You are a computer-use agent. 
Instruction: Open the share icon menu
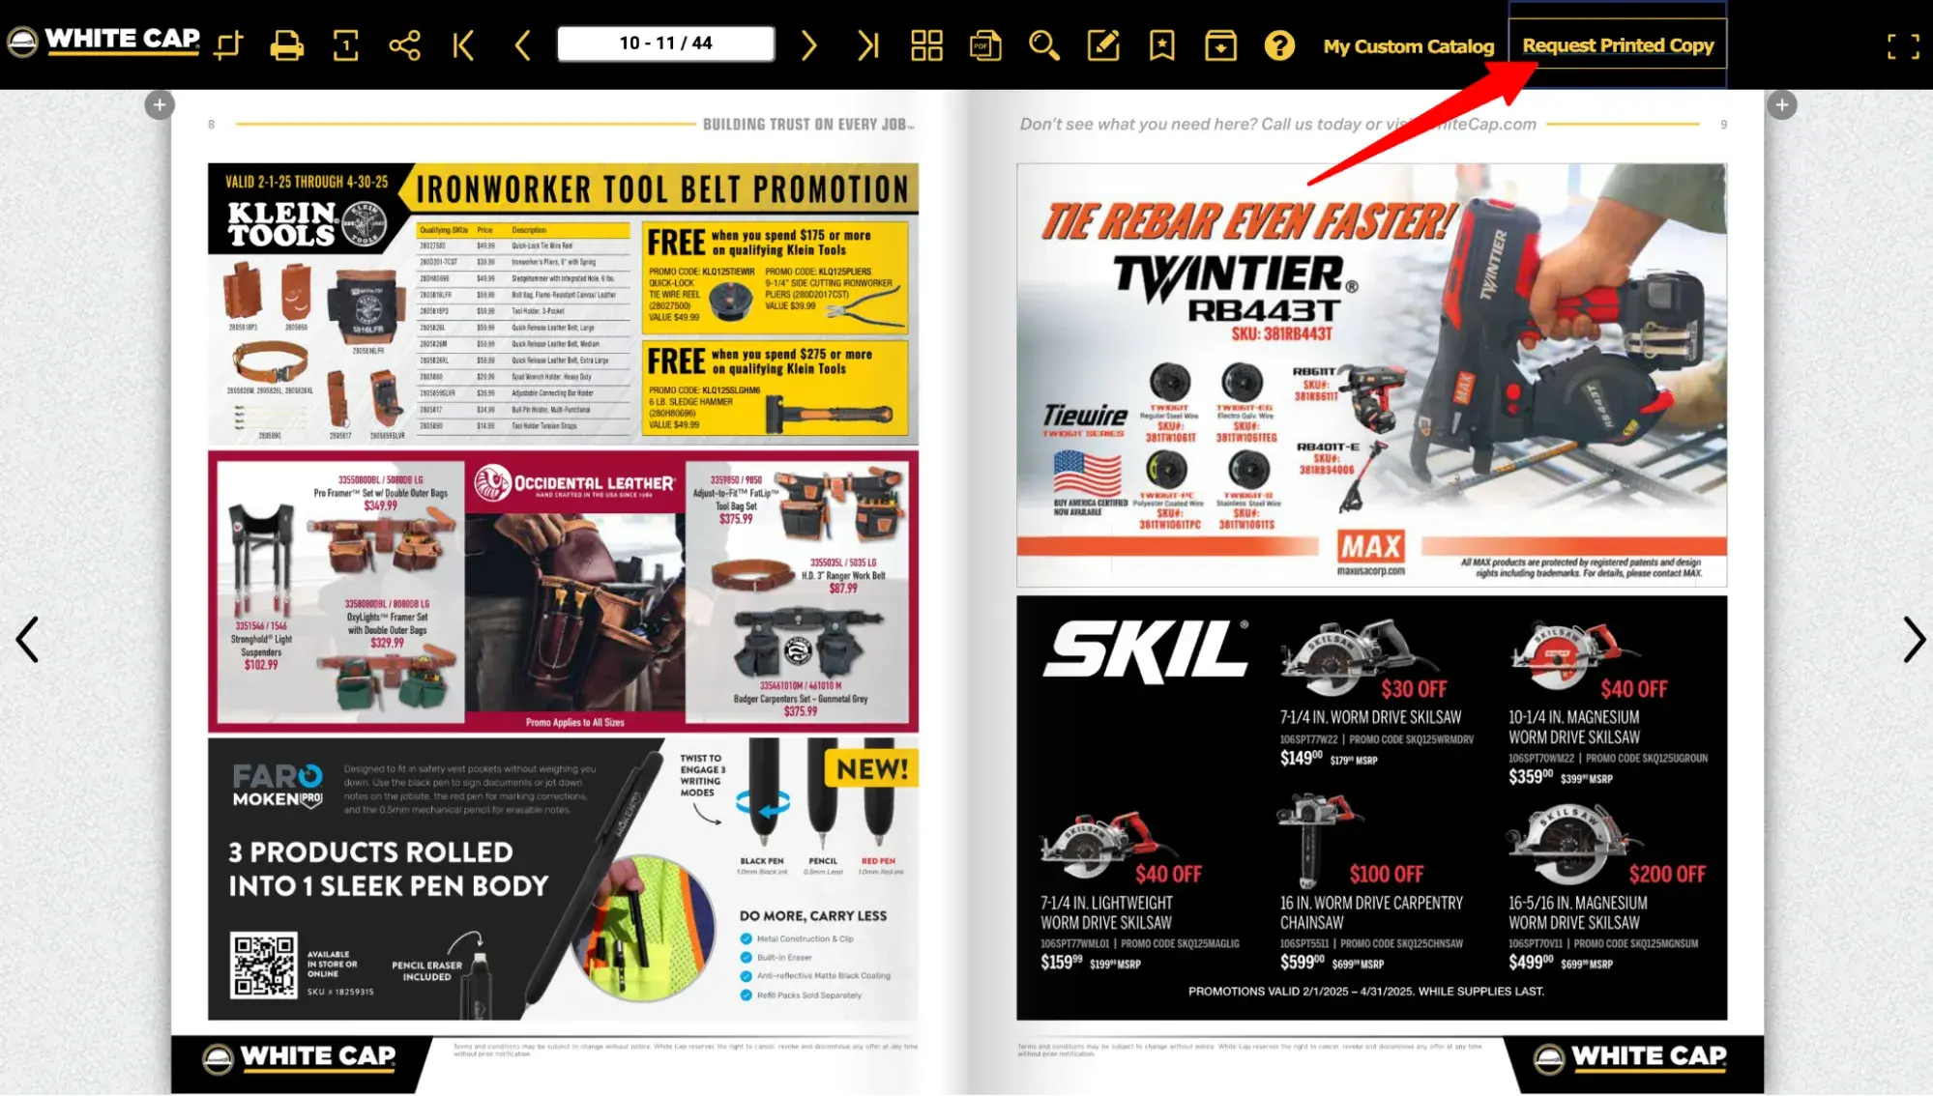[x=405, y=45]
